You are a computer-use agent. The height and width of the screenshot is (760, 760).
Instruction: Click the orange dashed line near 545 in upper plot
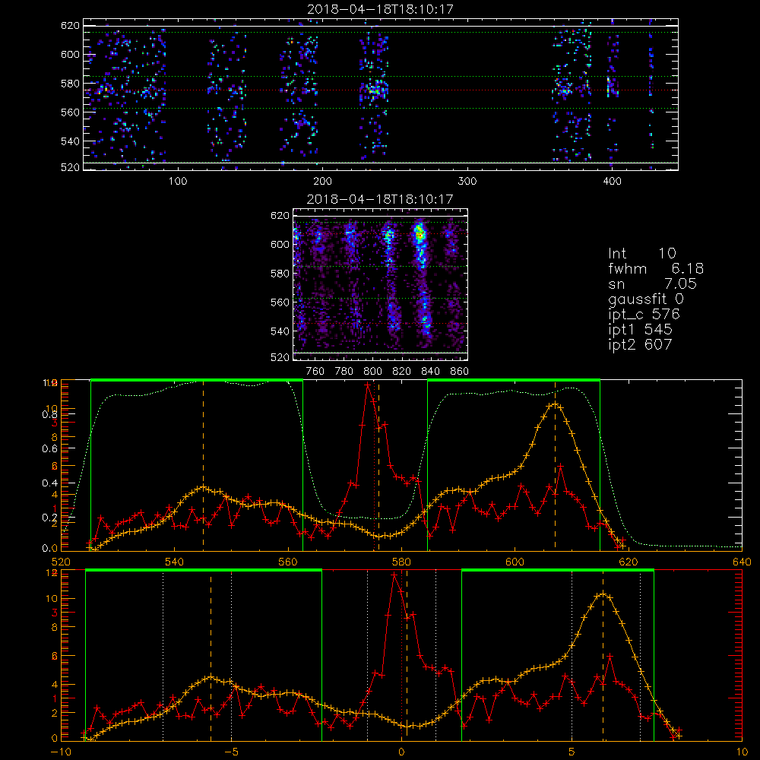point(203,465)
